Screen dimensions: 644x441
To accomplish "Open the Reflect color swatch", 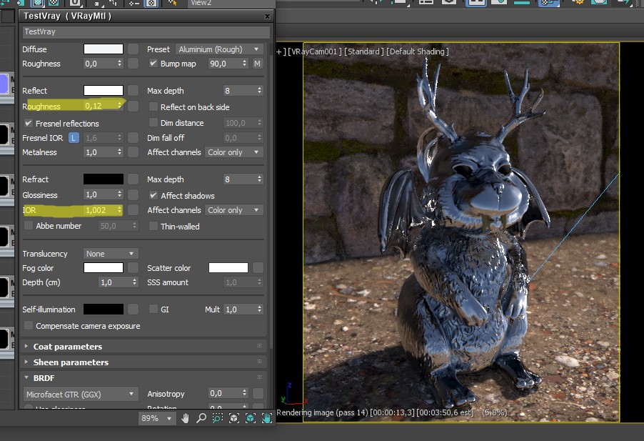I will coord(104,91).
